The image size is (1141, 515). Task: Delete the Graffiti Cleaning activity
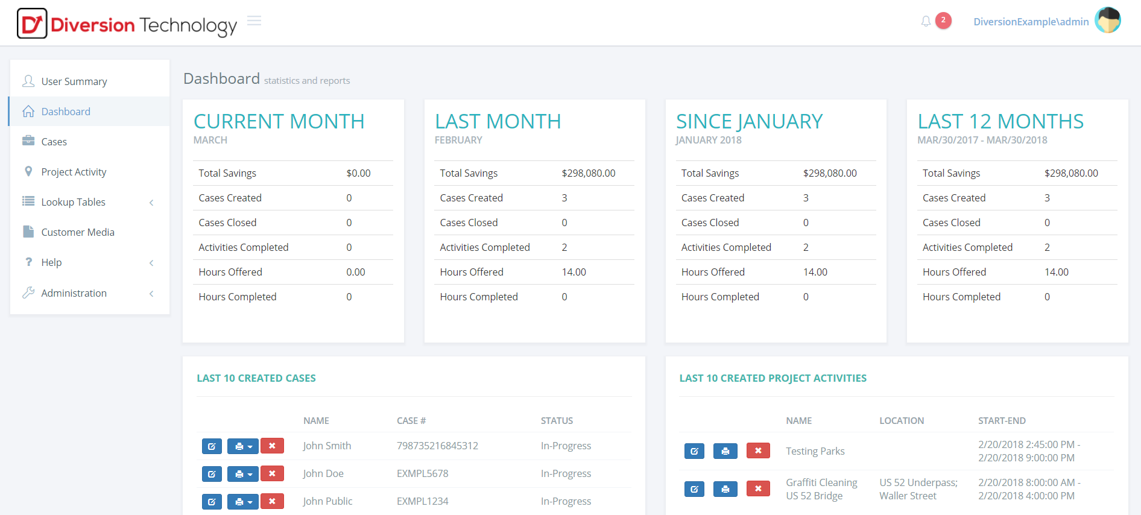click(x=758, y=488)
